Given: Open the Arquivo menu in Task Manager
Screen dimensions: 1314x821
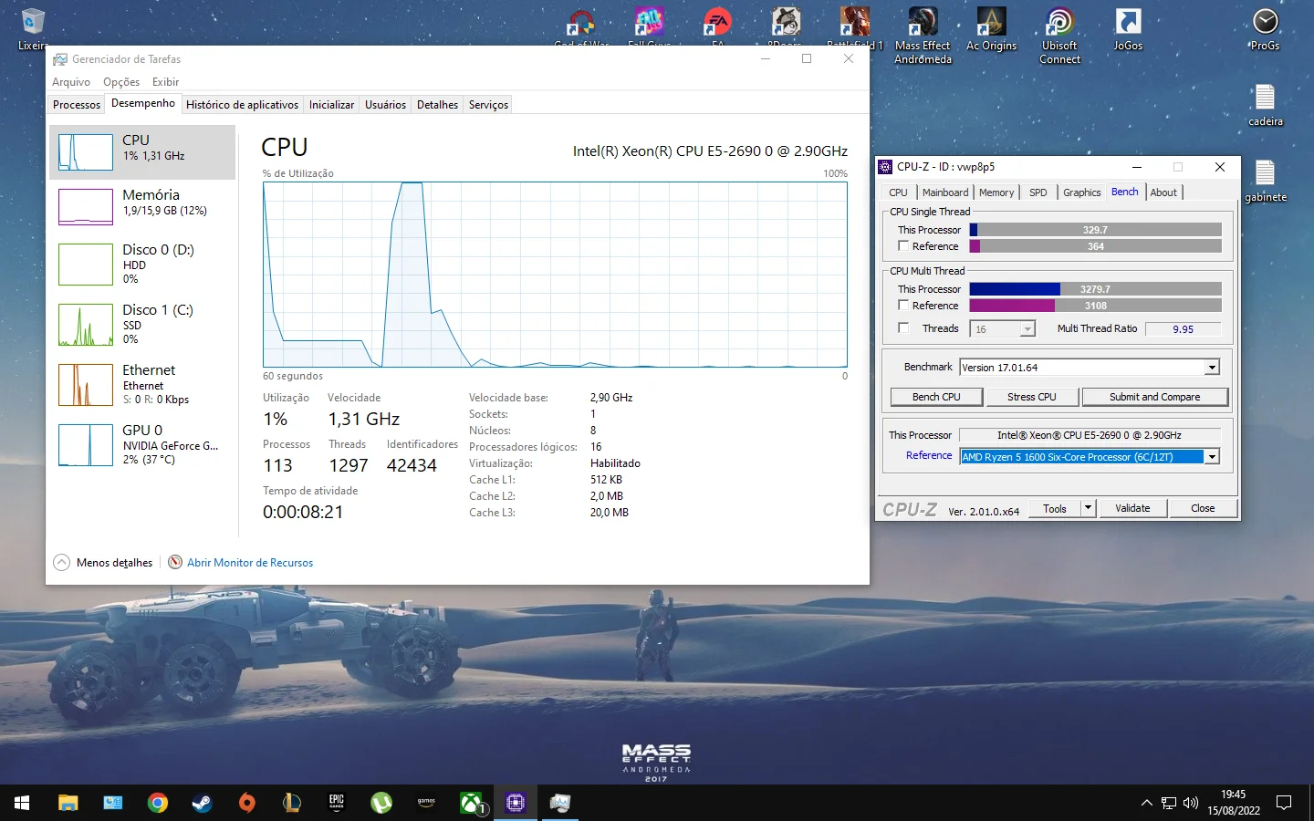Looking at the screenshot, I should tap(71, 82).
